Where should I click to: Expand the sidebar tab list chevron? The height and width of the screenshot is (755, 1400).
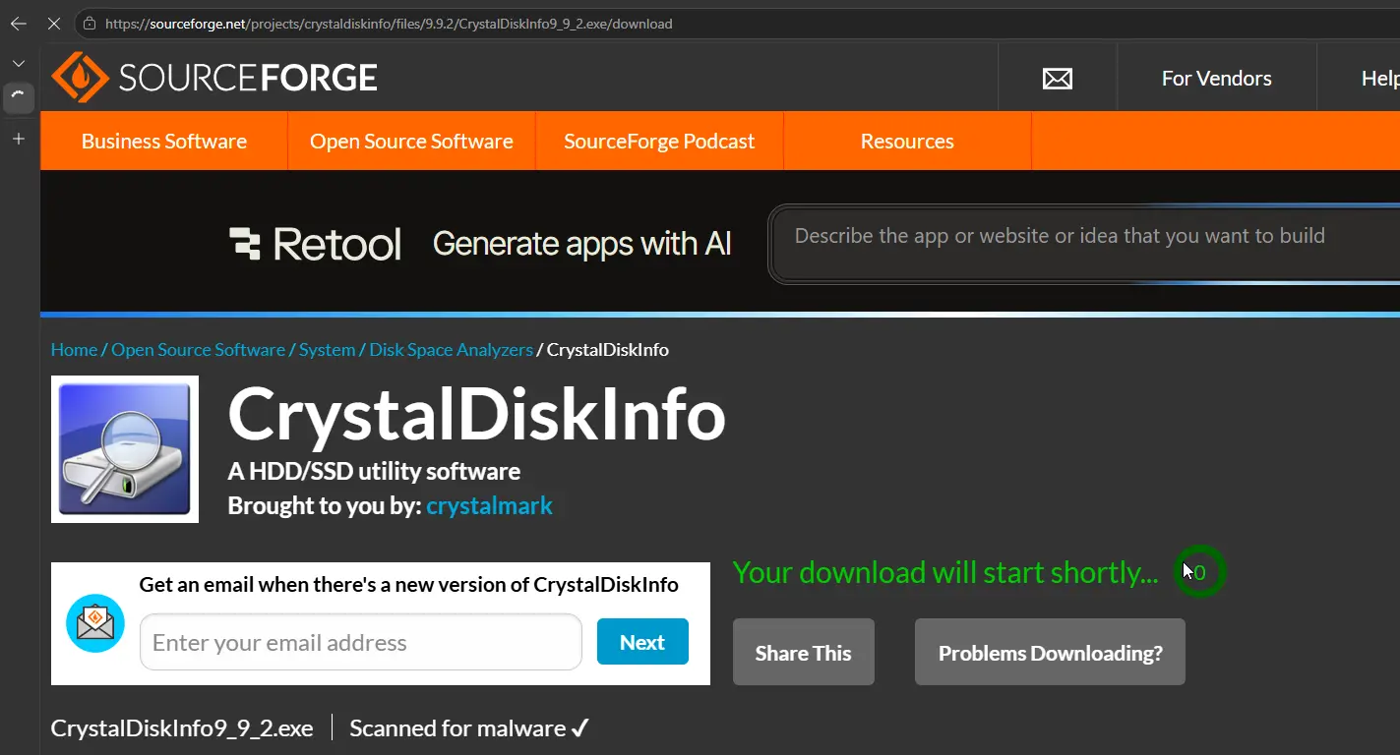18,63
